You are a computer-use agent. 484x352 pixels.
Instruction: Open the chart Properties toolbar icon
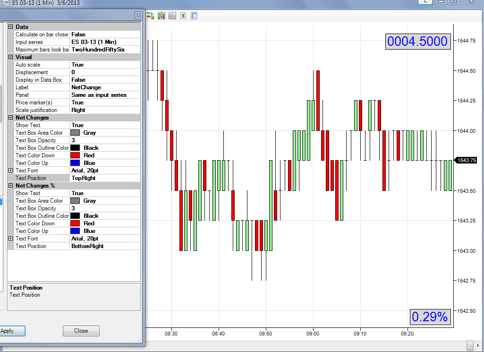[194, 16]
